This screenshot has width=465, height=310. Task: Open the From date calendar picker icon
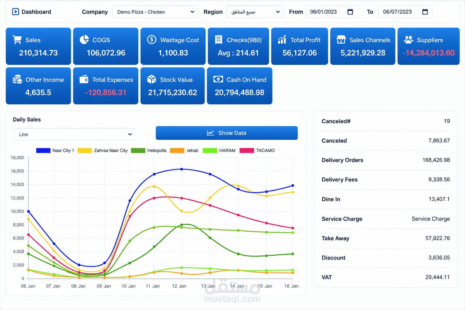(x=350, y=12)
